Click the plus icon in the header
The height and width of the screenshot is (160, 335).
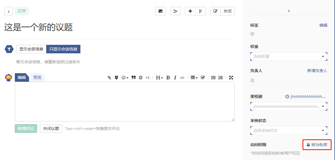point(190,11)
